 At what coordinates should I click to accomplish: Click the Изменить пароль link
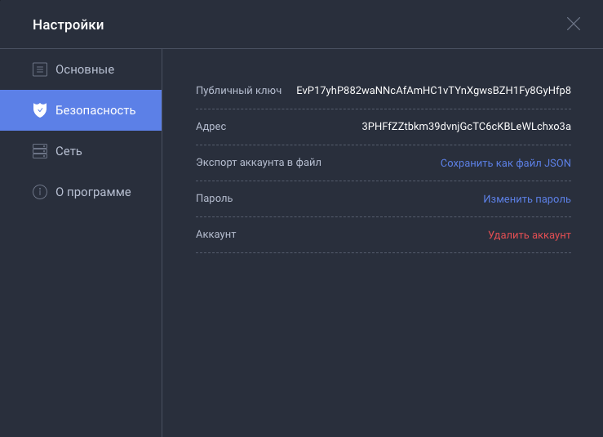pos(526,198)
